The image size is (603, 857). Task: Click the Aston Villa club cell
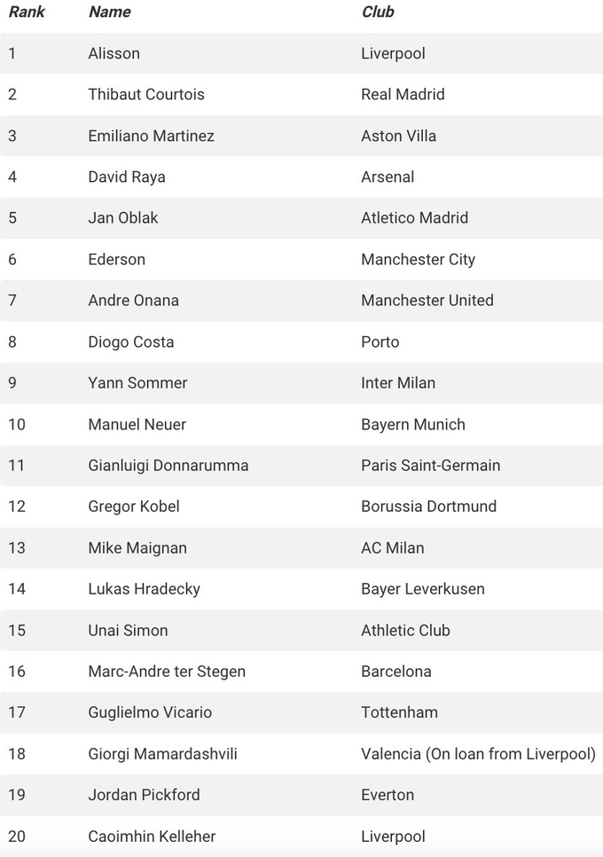pos(398,136)
